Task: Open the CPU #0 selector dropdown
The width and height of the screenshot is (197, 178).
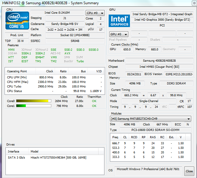Action: [x=95, y=13]
